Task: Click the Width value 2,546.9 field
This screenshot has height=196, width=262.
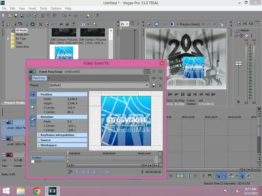Action: 77,99
